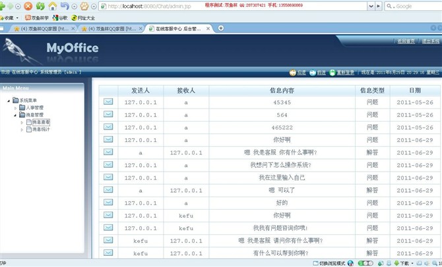Viewport: 442px width, 267px height.
Task: Open mail icon for message 45345
Action: click(108, 101)
